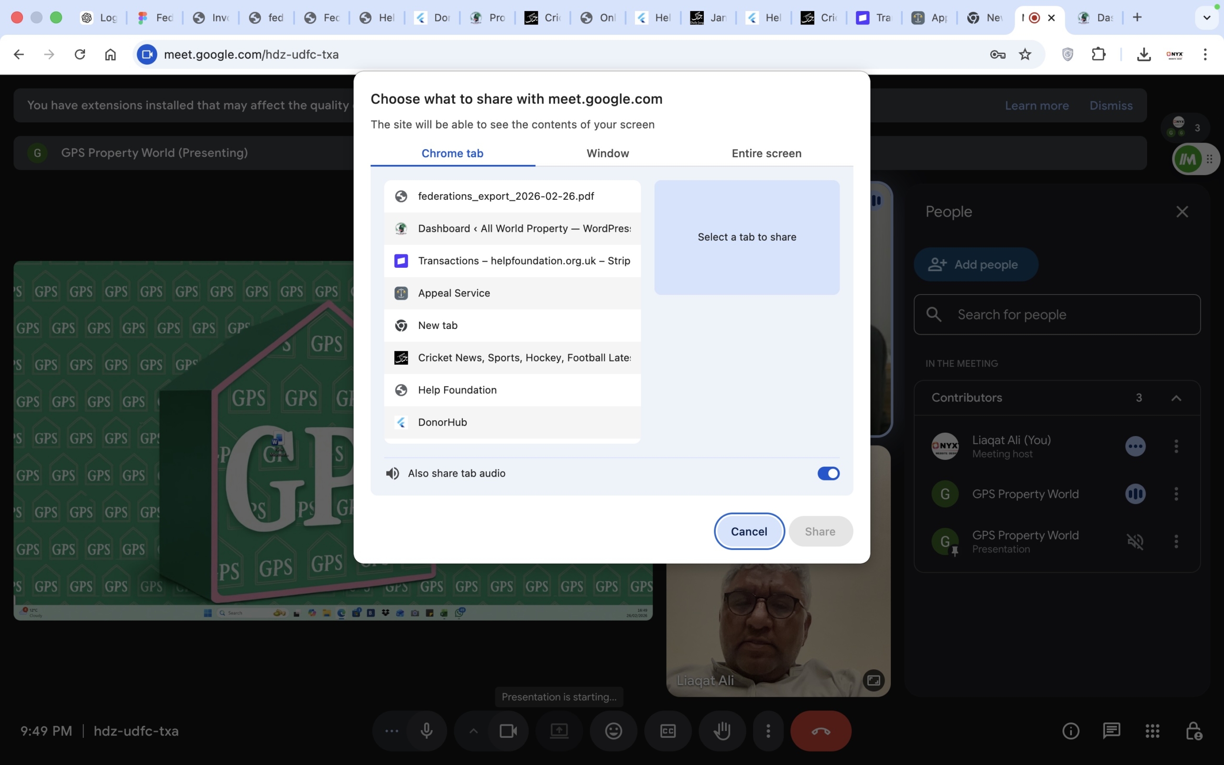Toggle the captions (CC) button
Screen dimensions: 1224x765
click(x=667, y=731)
